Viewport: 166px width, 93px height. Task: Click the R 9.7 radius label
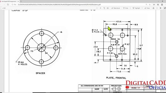click(x=127, y=44)
